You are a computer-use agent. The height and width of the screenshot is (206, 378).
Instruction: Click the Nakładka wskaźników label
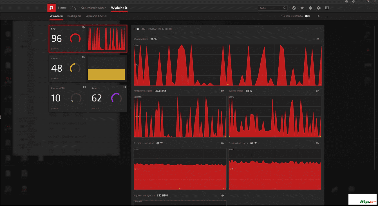292,16
